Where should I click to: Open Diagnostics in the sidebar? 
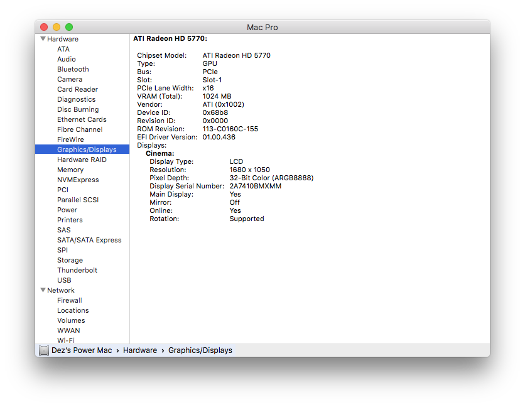(77, 99)
